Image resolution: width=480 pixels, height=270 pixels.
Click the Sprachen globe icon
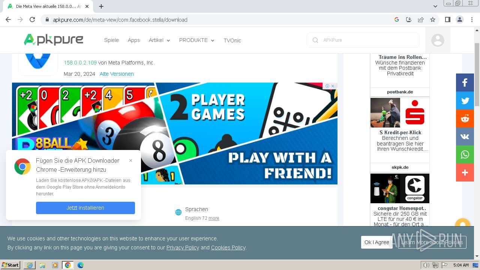pyautogui.click(x=178, y=212)
